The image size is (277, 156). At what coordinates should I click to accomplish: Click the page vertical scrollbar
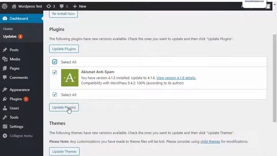(274, 78)
